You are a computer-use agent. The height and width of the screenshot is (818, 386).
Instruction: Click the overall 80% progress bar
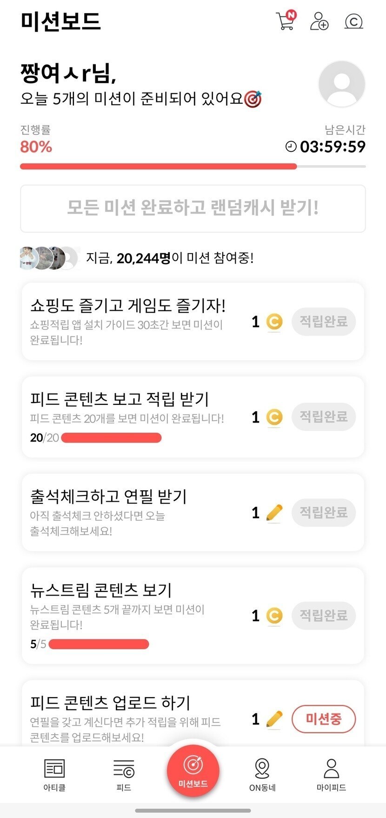coord(193,166)
